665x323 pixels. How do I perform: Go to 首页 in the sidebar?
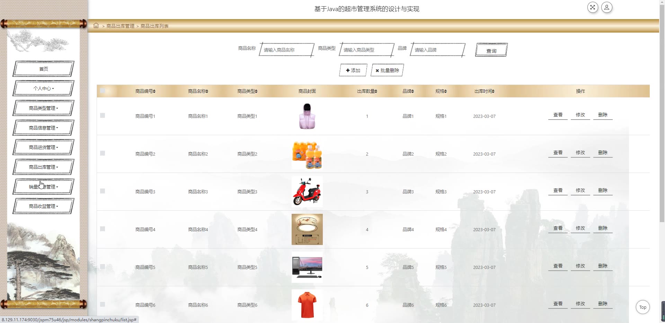pos(44,69)
